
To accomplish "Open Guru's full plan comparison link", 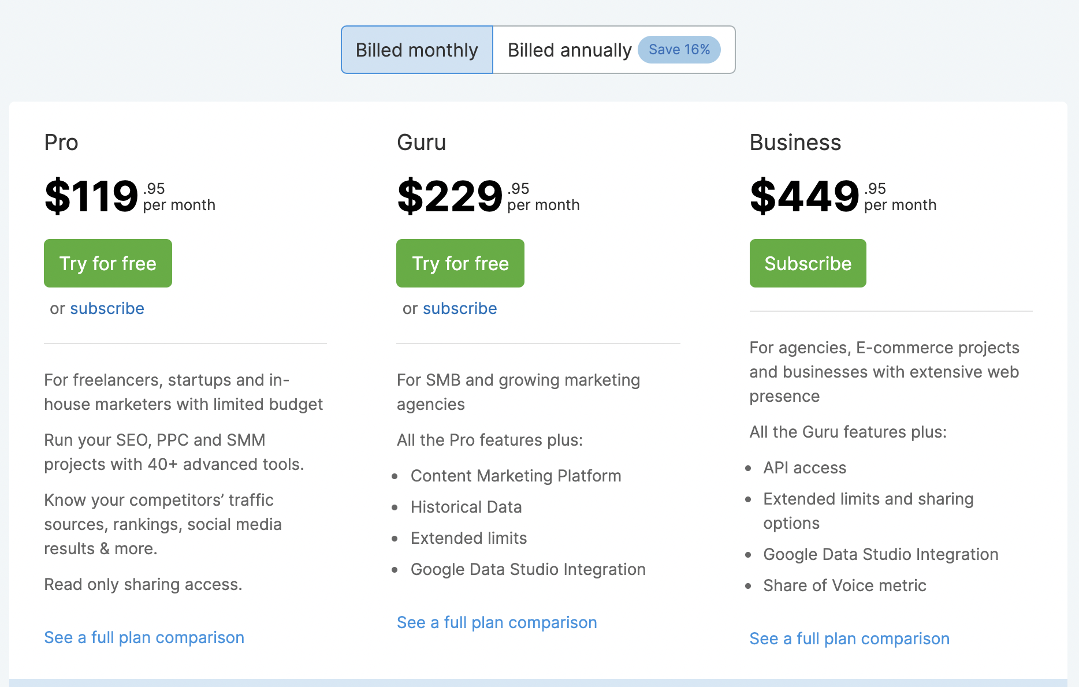I will pos(497,622).
